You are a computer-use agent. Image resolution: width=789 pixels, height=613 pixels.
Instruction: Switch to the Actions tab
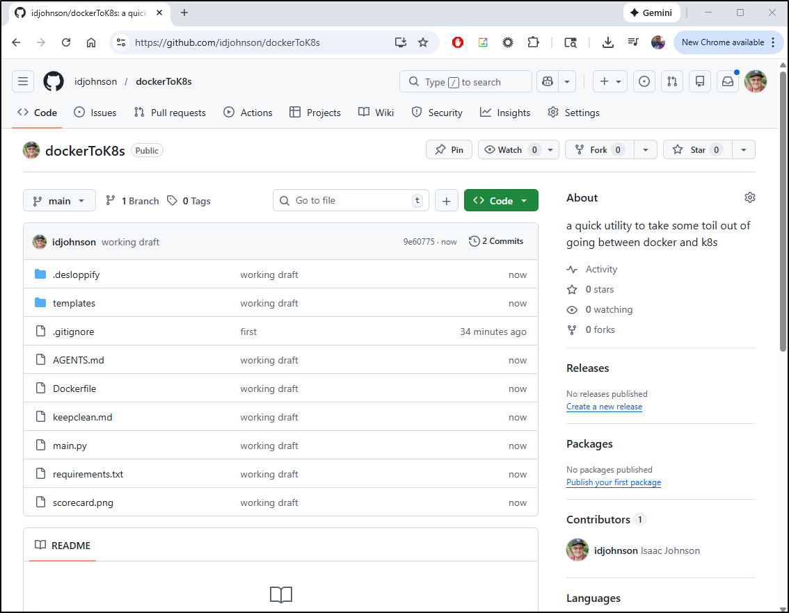pyautogui.click(x=248, y=113)
